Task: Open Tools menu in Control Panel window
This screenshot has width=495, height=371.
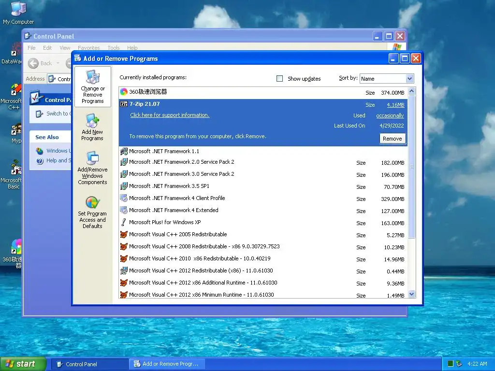Action: point(113,48)
